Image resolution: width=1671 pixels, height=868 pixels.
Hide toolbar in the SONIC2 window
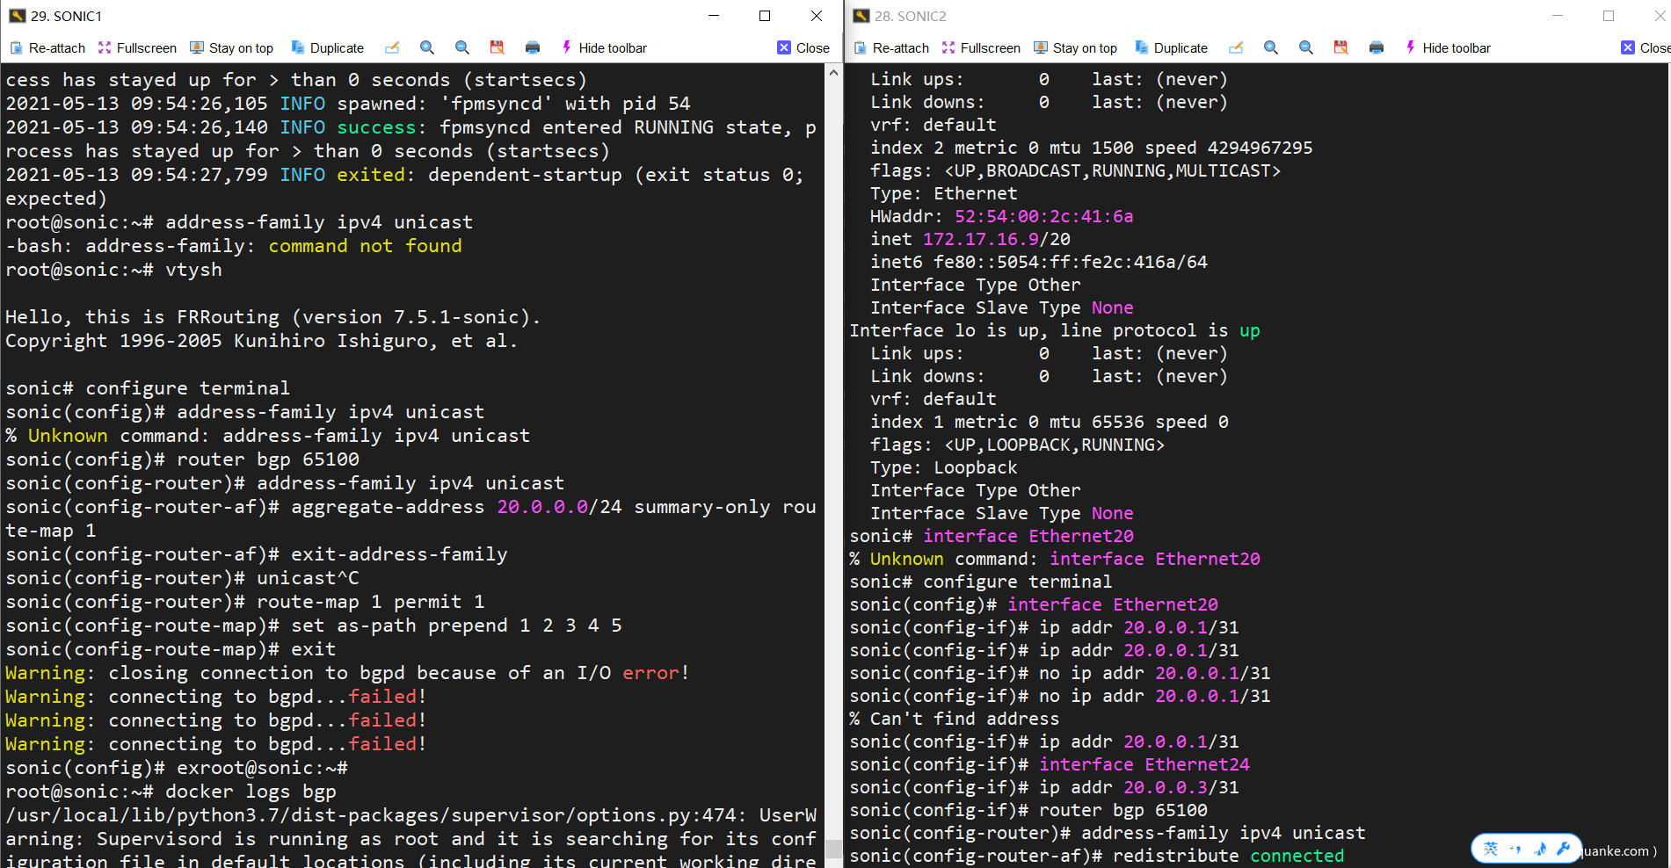point(1448,47)
